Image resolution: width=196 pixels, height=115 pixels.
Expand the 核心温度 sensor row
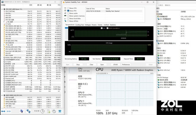tap(4, 22)
